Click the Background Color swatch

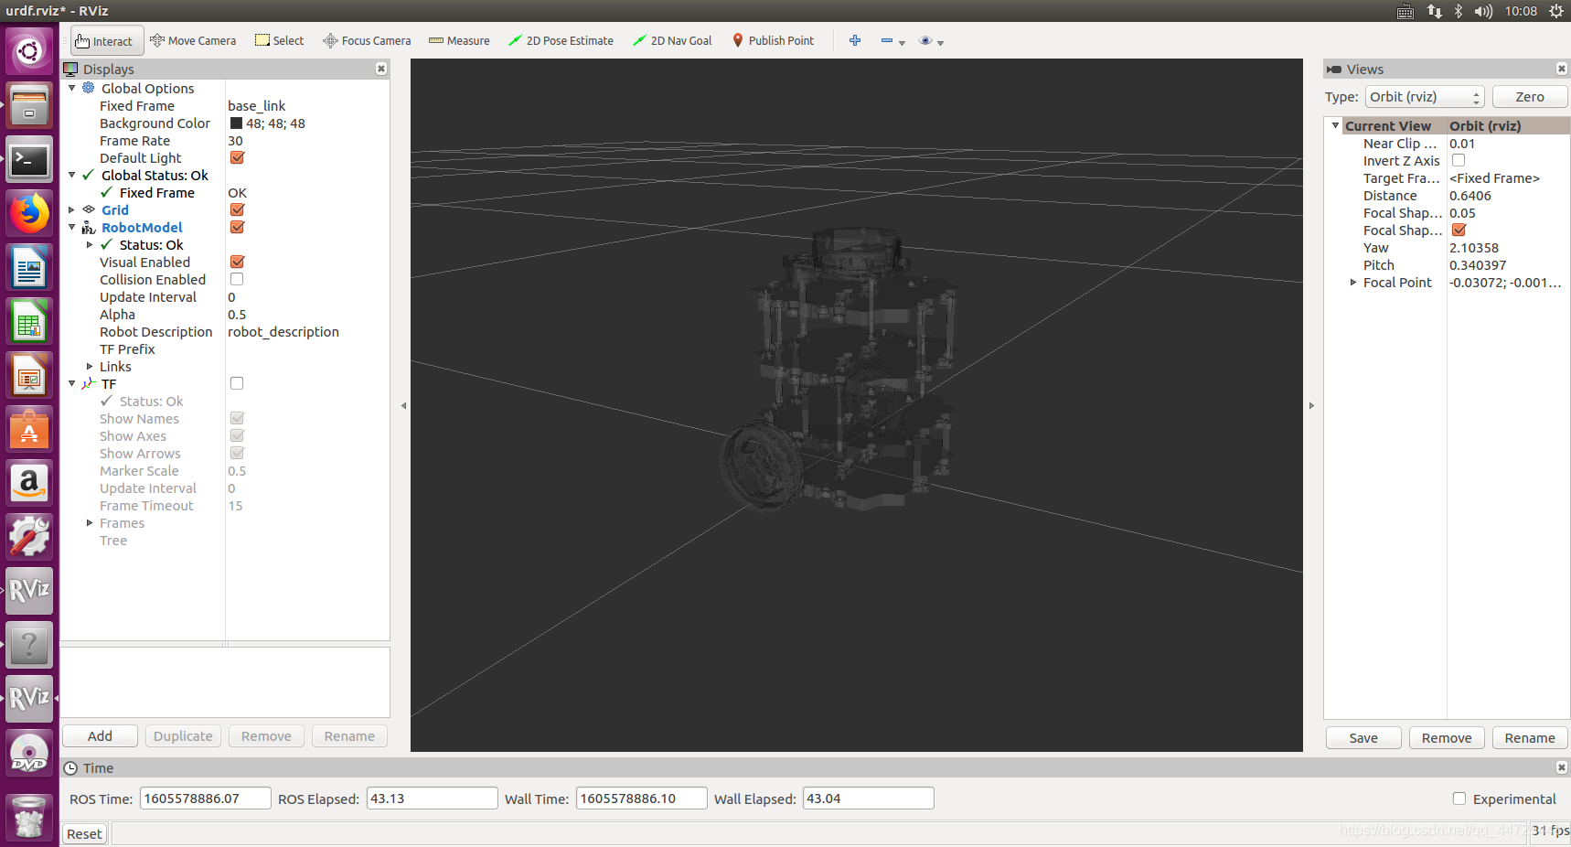tap(236, 123)
